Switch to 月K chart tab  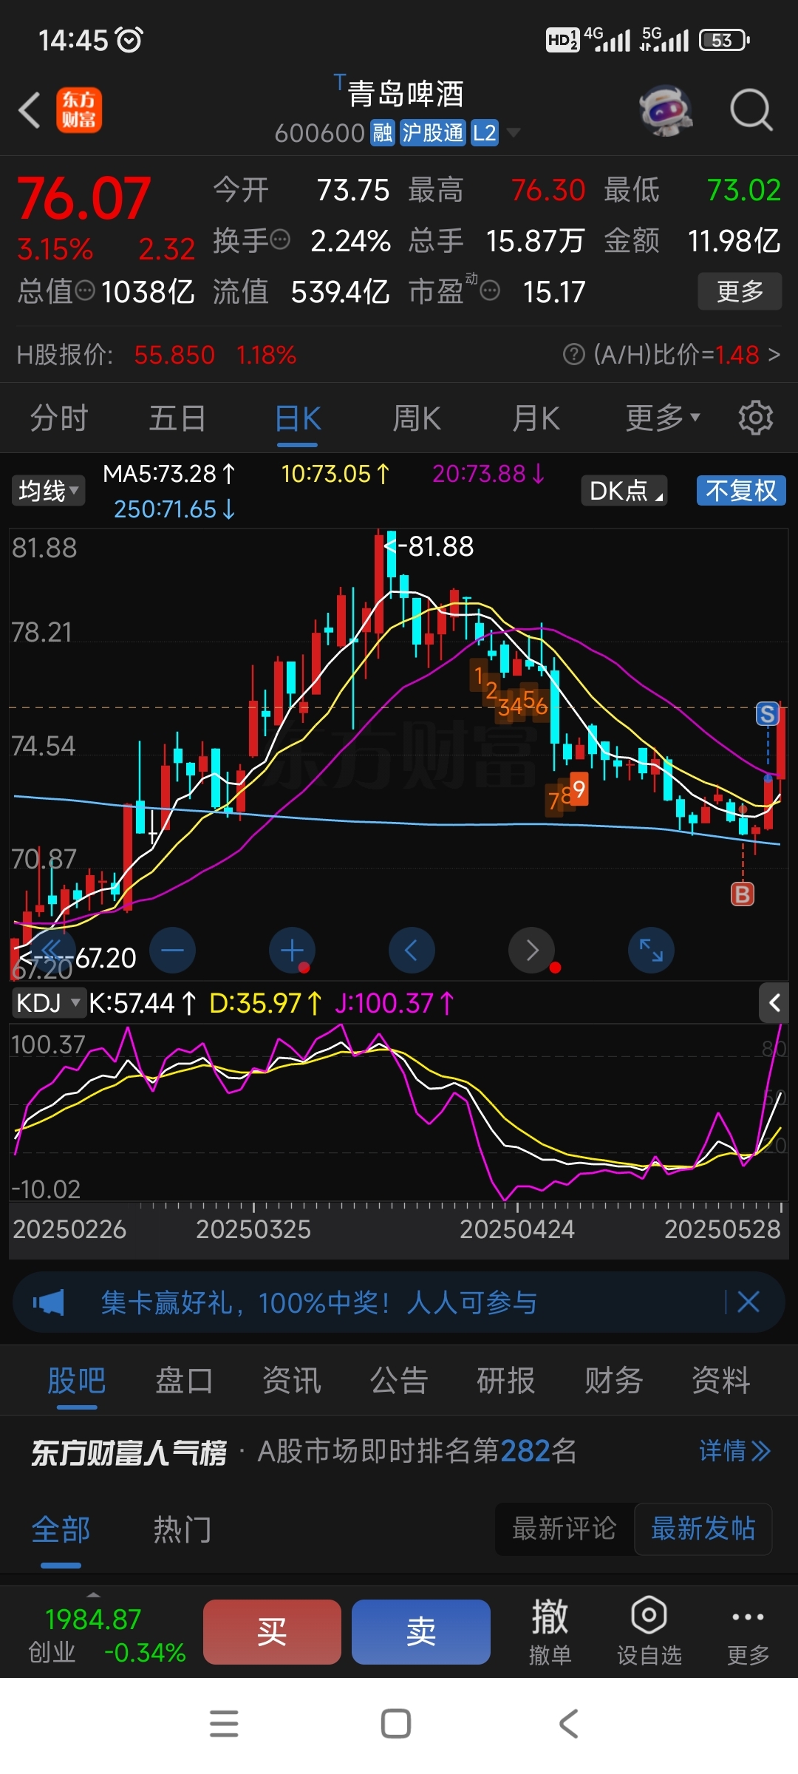(536, 418)
